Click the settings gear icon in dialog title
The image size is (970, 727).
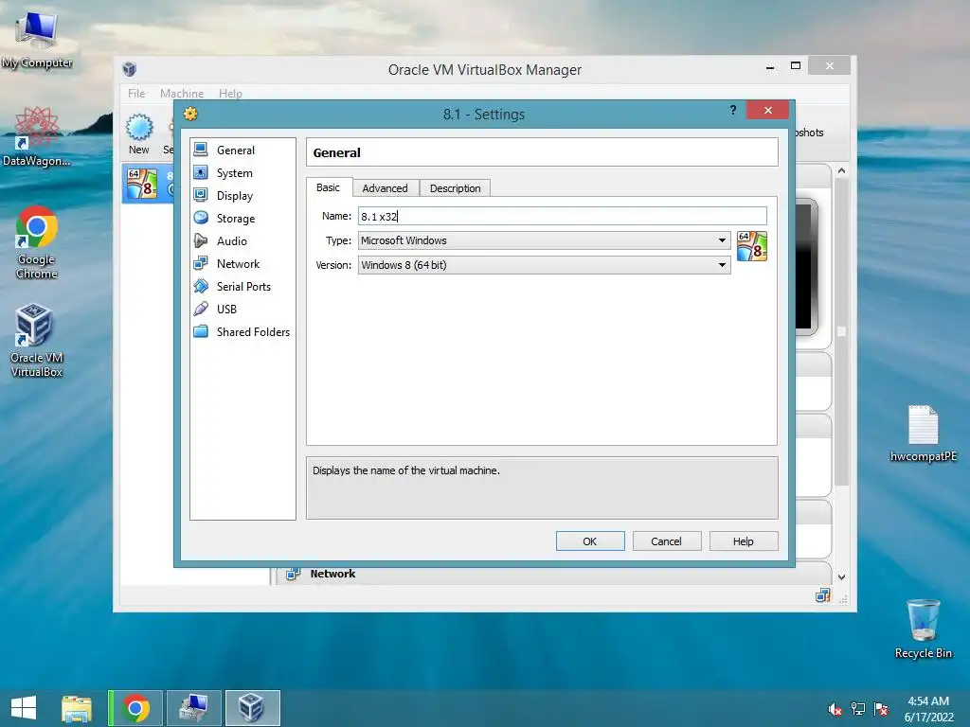click(x=189, y=114)
